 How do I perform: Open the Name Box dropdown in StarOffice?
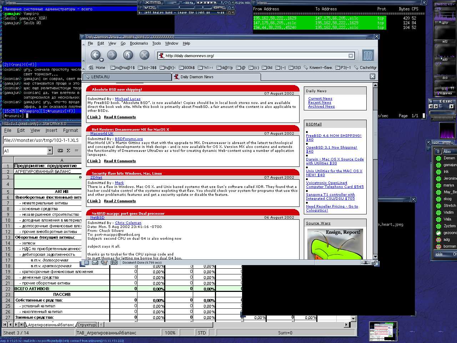coord(50,151)
